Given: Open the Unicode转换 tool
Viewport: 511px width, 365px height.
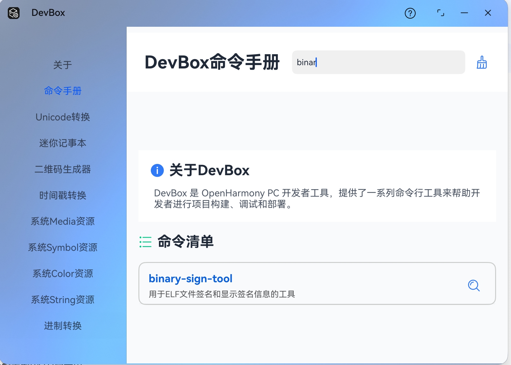Looking at the screenshot, I should click(x=63, y=117).
